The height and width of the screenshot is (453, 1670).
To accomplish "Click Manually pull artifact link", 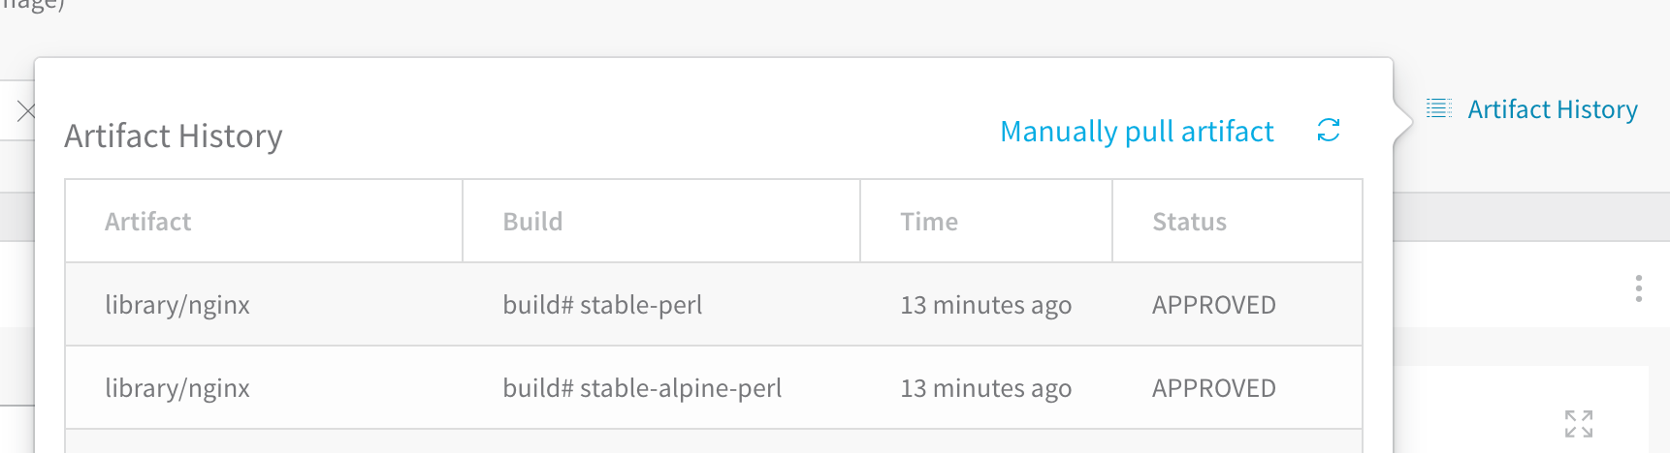I will (x=1137, y=131).
